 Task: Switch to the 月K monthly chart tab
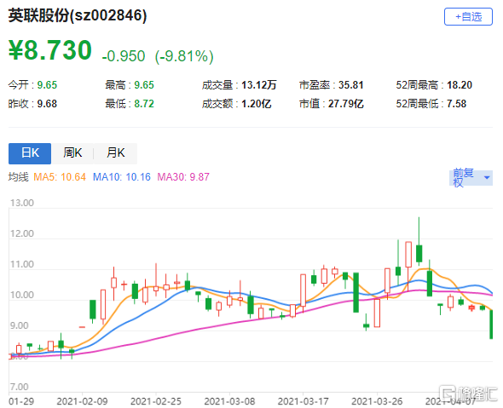point(115,153)
